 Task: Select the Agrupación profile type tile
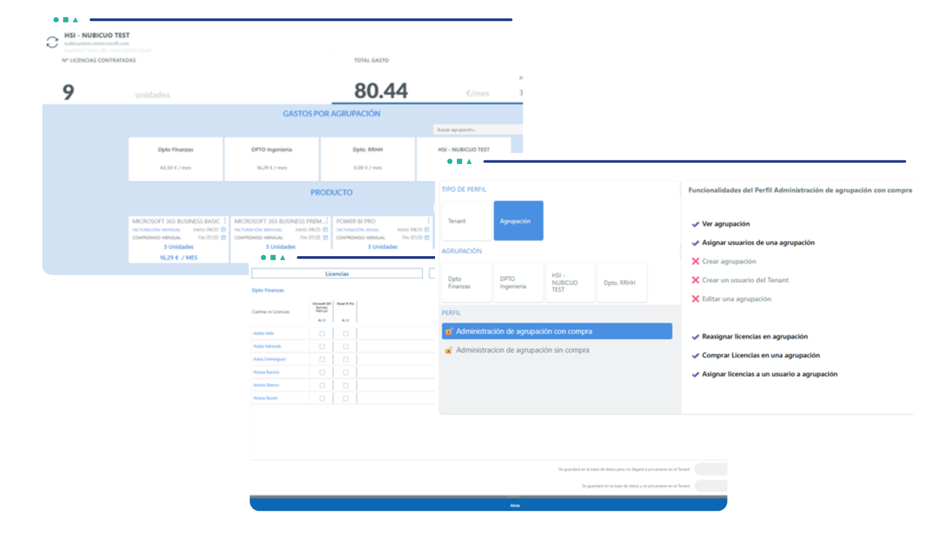click(518, 221)
